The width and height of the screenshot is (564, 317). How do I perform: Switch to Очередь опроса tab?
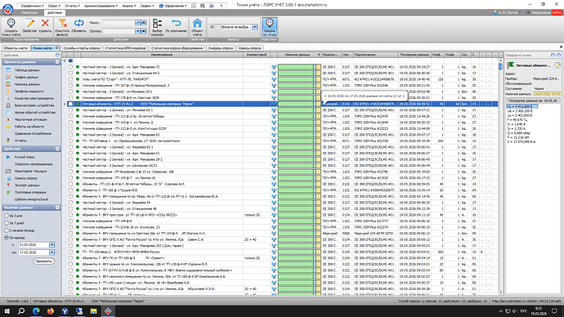pyautogui.click(x=221, y=48)
